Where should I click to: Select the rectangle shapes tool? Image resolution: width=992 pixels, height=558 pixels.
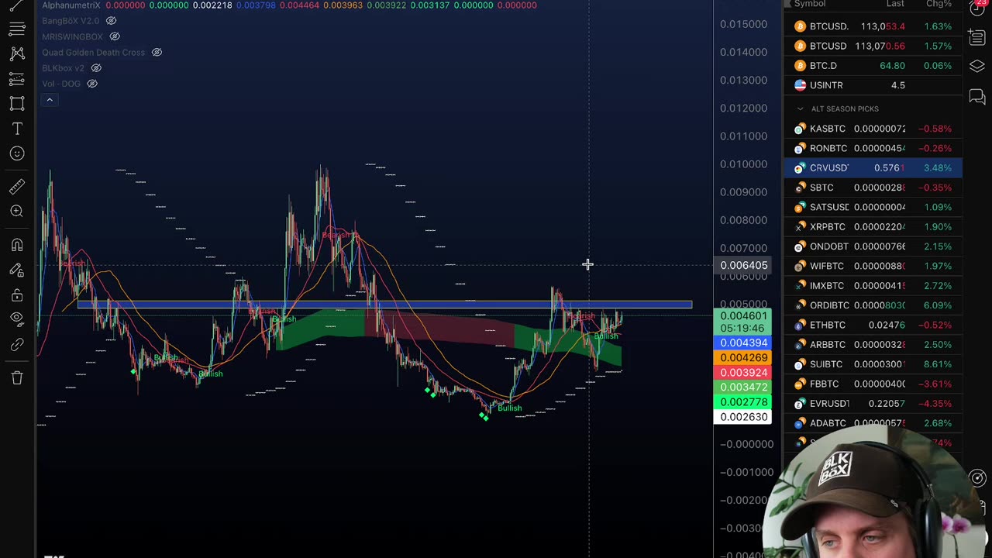[17, 103]
